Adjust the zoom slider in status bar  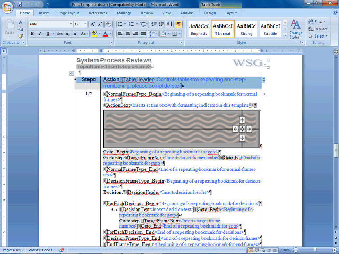coord(315,250)
